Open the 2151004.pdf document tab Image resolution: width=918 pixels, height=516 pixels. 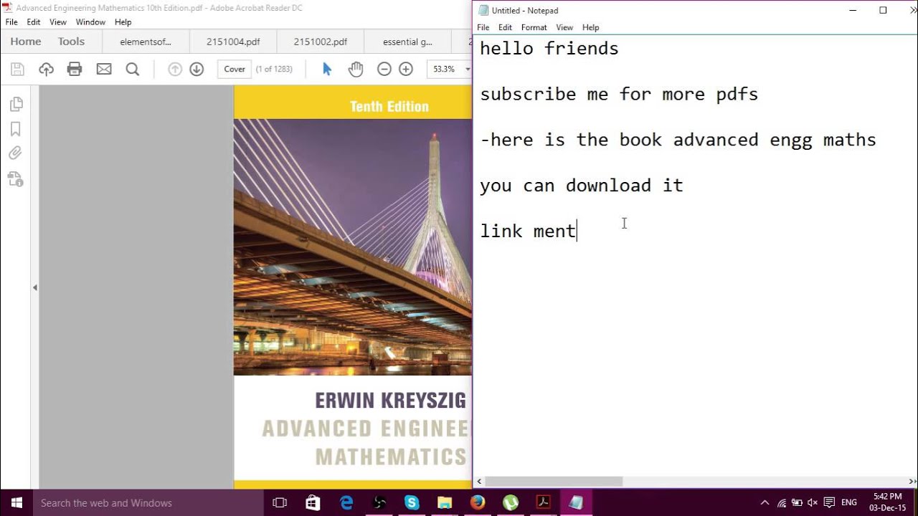tap(233, 42)
